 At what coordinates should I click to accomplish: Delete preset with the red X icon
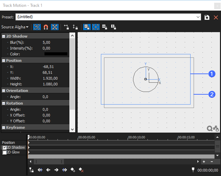(x=216, y=17)
